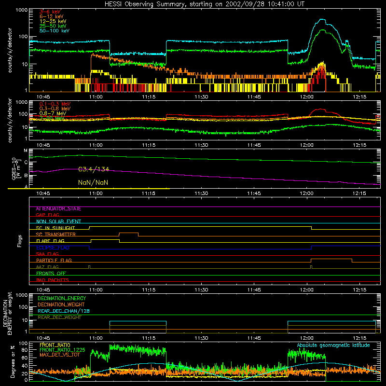This screenshot has height=386, width=386.
Task: Click the FLARE_FLAG label
Action: [50, 241]
